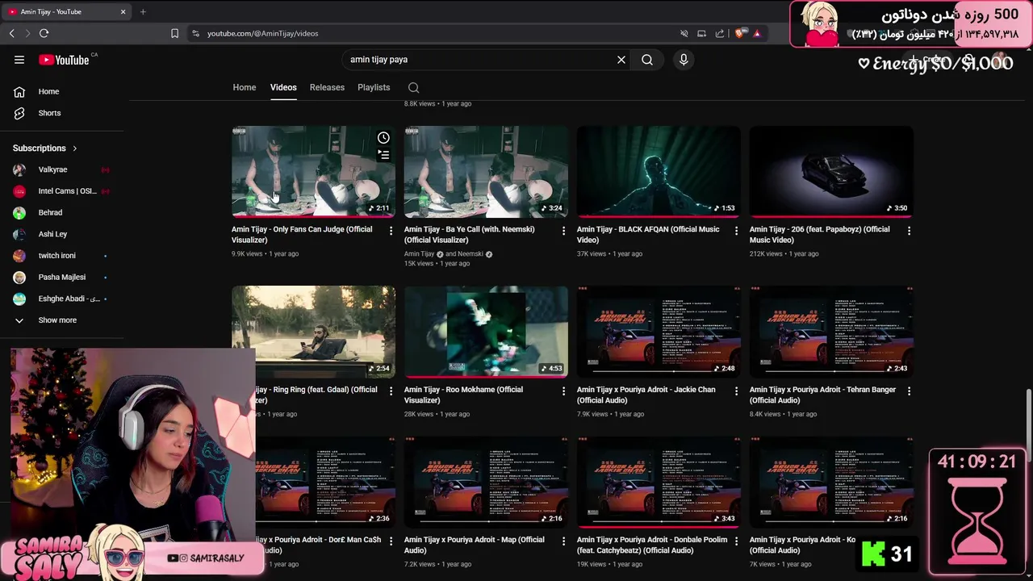The width and height of the screenshot is (1033, 581).
Task: Open Valkyrae subscription channel
Action: 52,170
